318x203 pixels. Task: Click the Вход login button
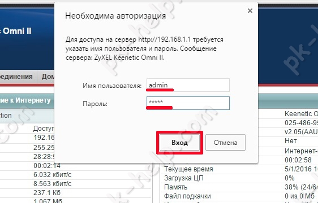179,143
